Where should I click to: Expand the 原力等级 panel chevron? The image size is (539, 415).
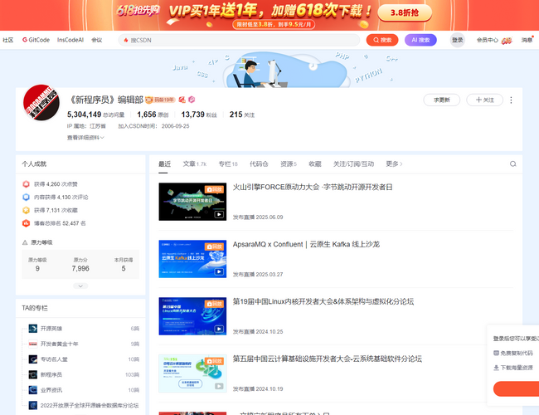(80, 286)
